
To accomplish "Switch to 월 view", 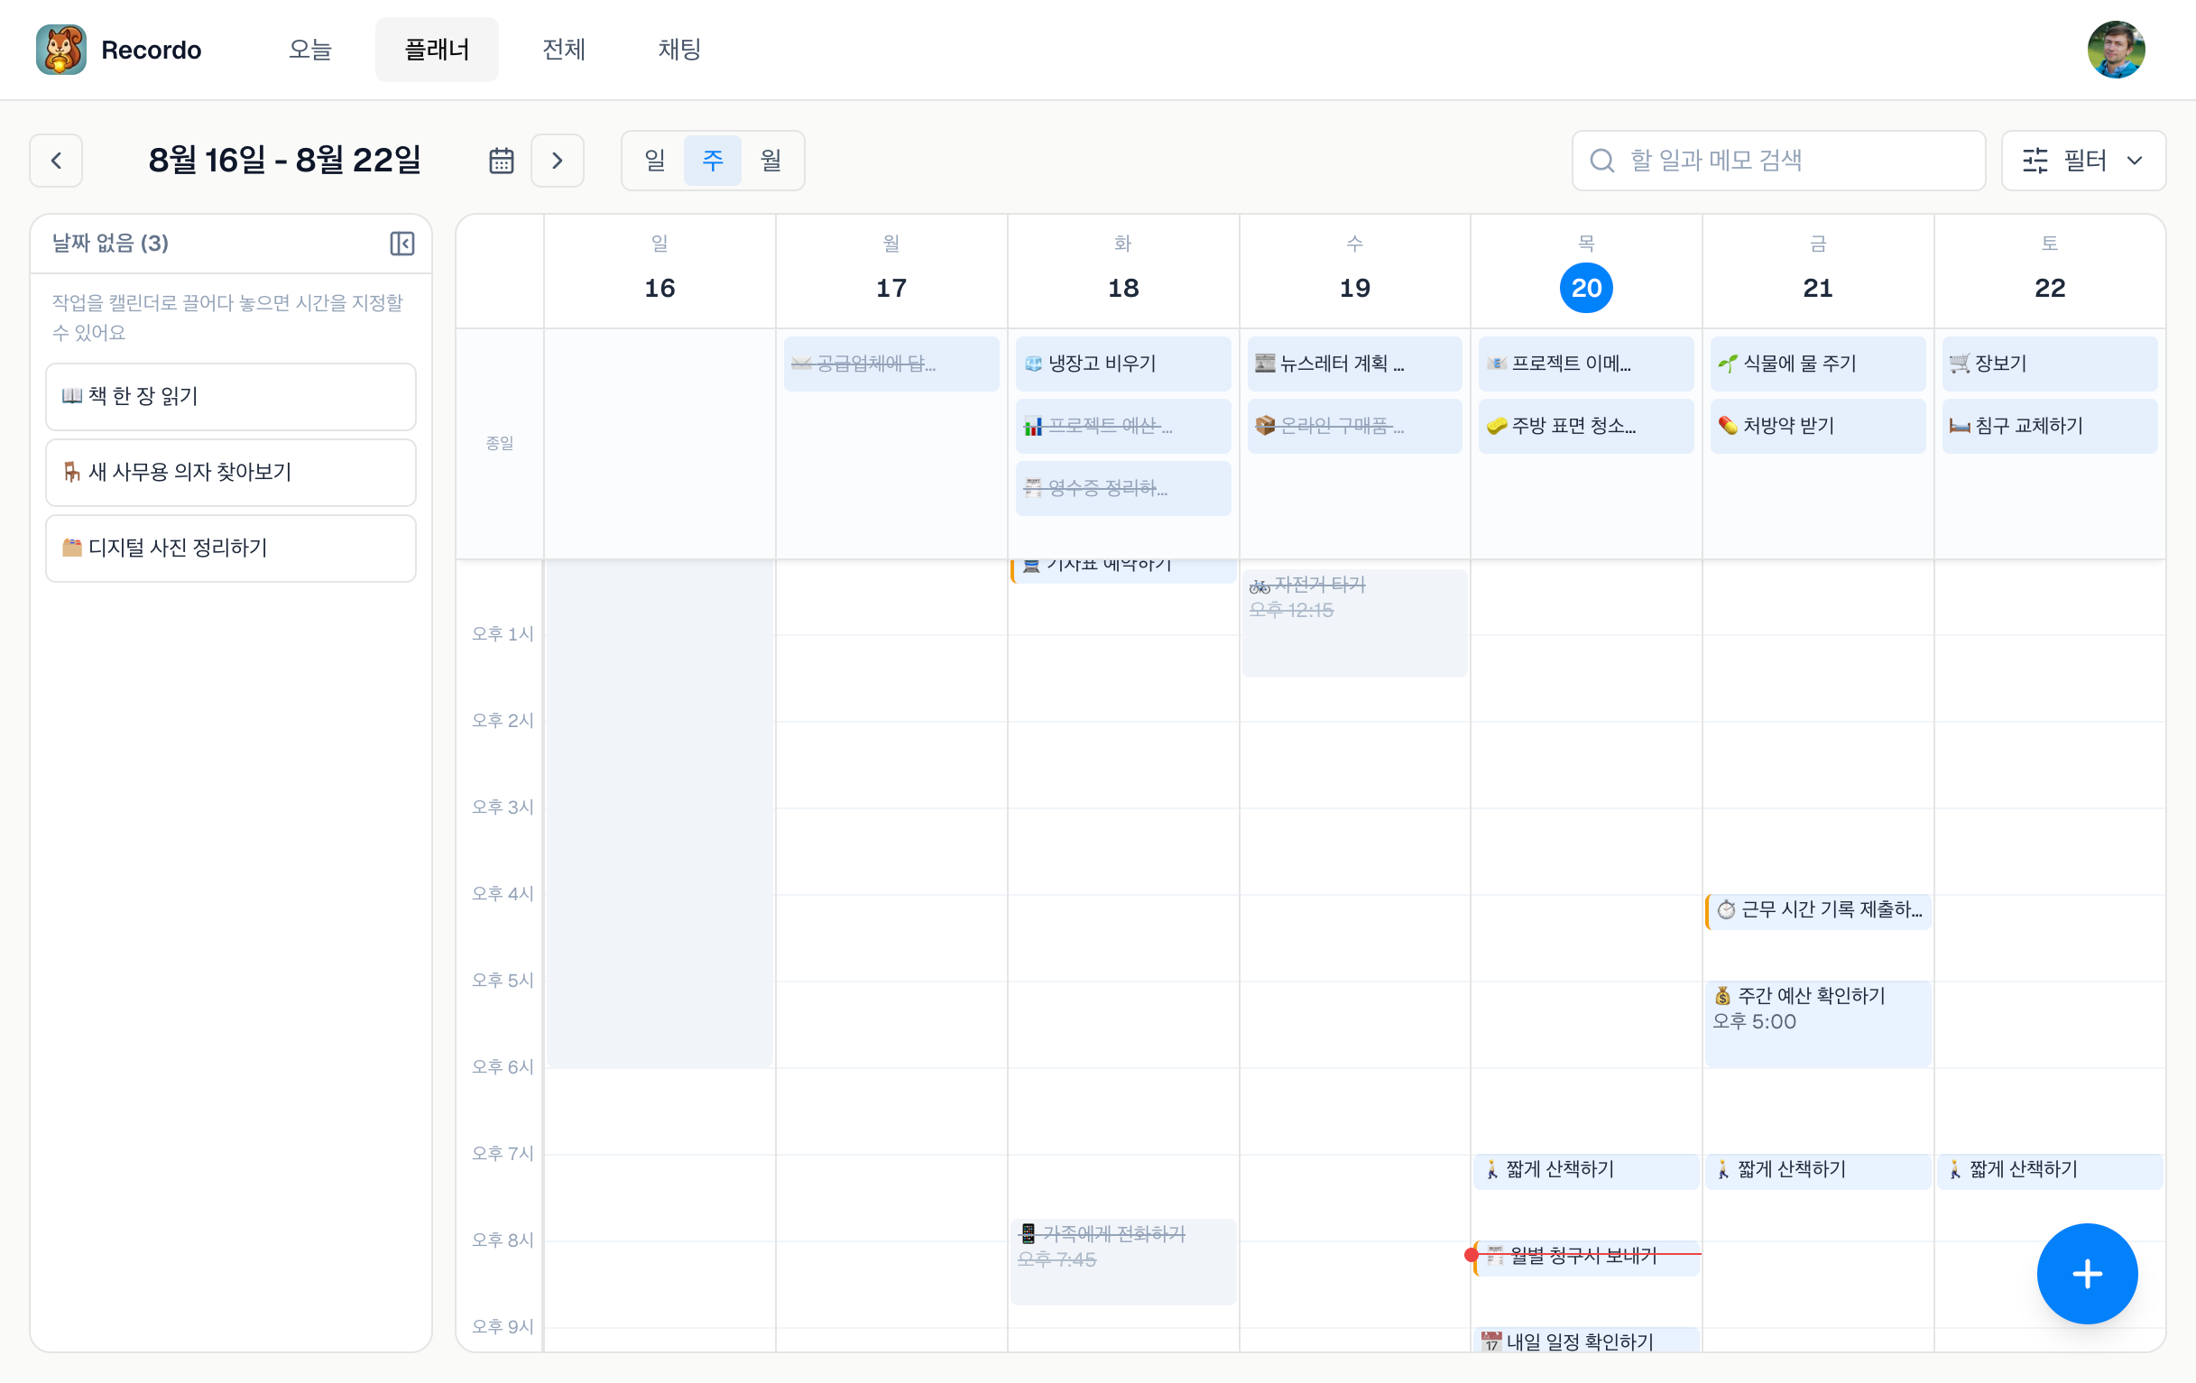I will (770, 161).
